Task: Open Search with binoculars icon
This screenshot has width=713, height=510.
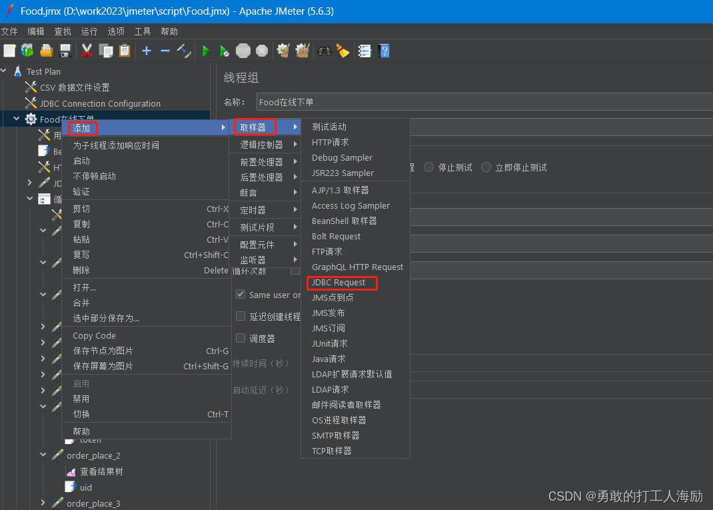Action: [x=325, y=51]
